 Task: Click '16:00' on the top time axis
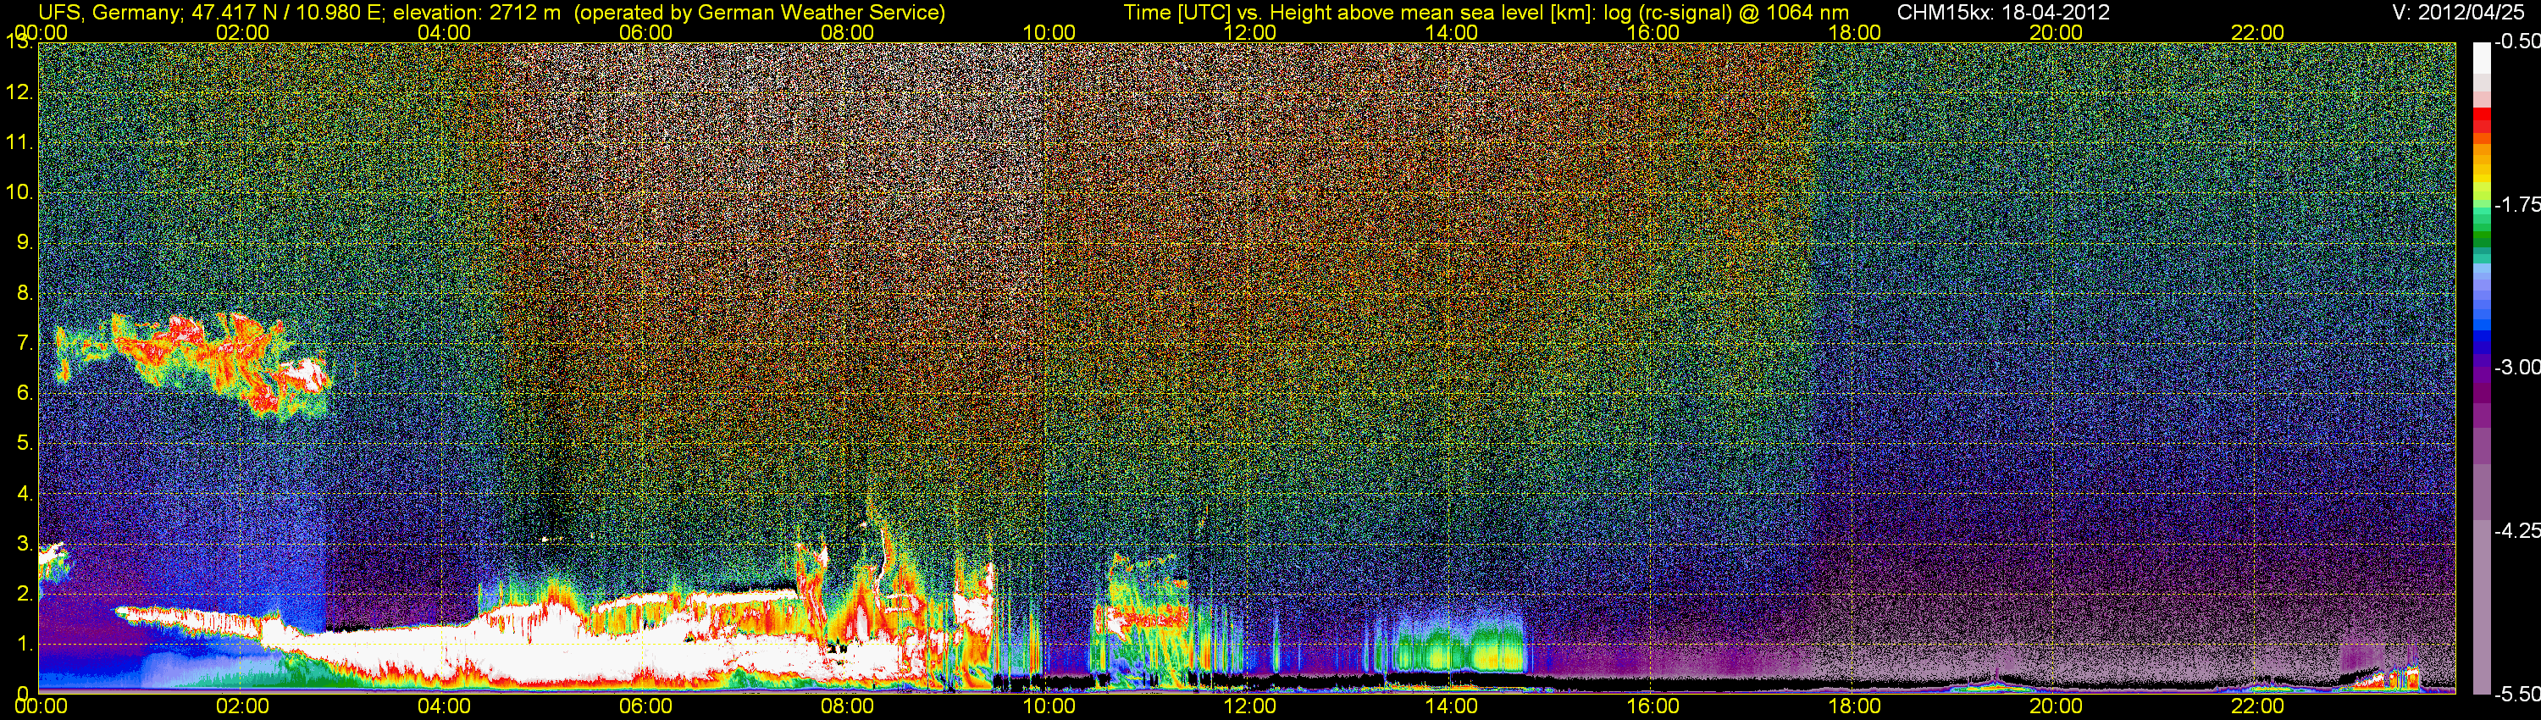(1653, 32)
